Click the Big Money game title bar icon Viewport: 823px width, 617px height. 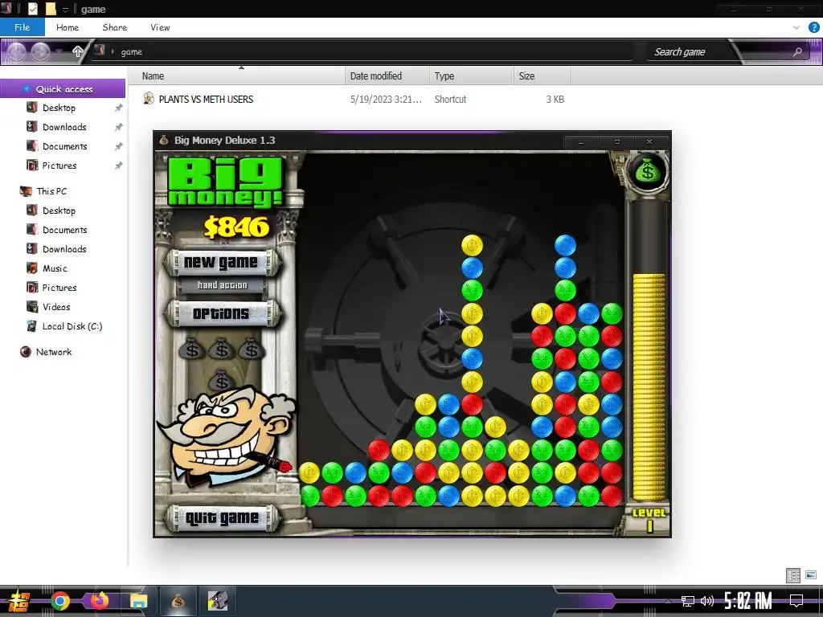coord(164,140)
